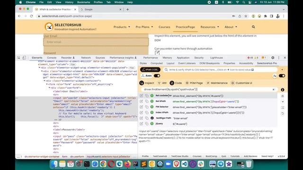Click the Chrome address bar
303x170 pixels.
coord(134,16)
